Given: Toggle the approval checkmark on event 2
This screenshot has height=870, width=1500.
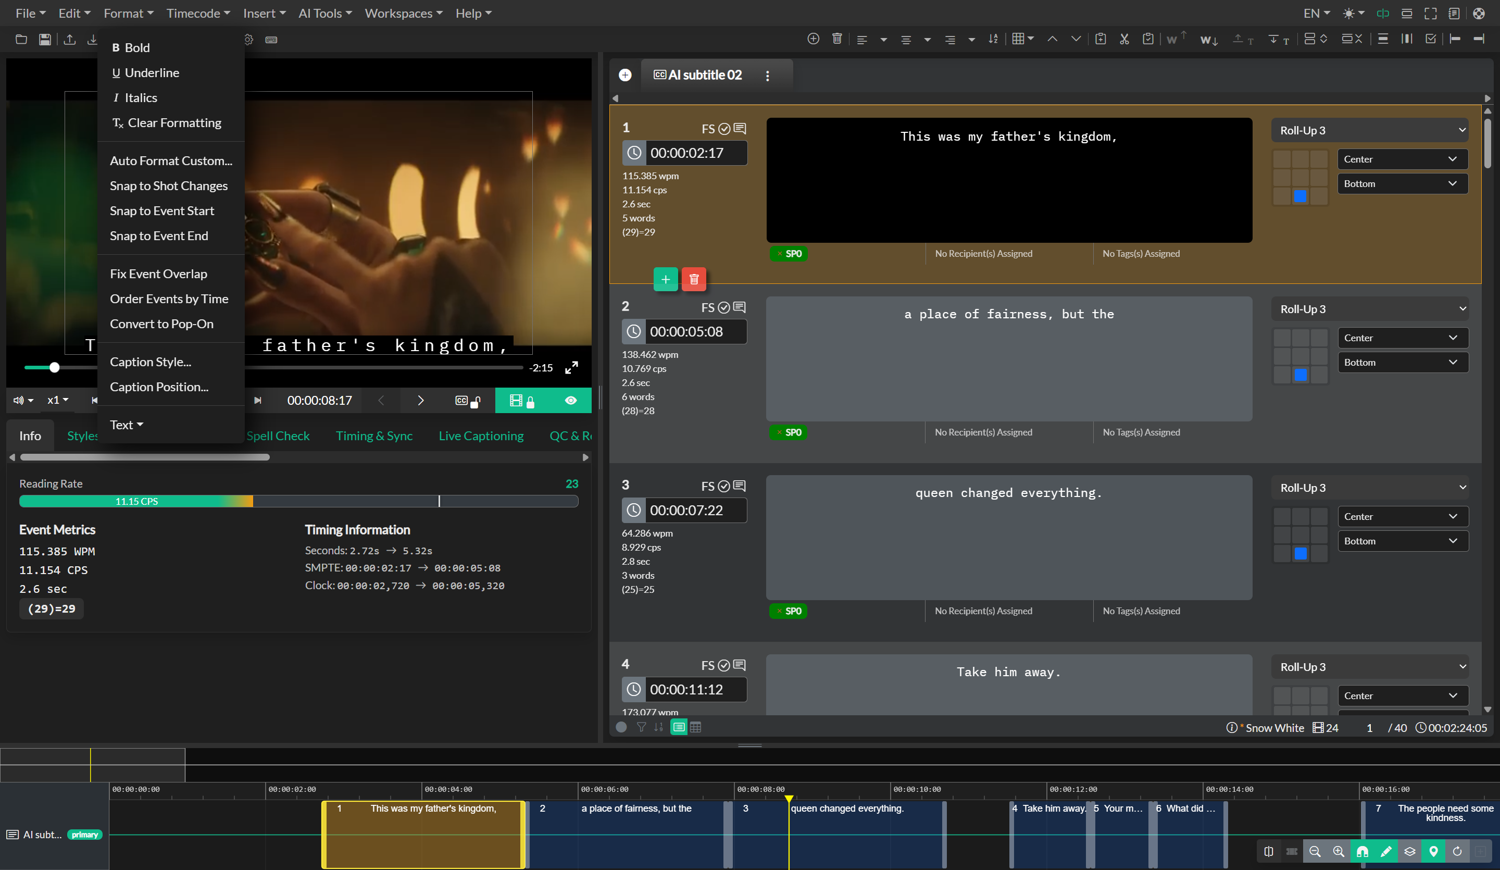Looking at the screenshot, I should (724, 307).
